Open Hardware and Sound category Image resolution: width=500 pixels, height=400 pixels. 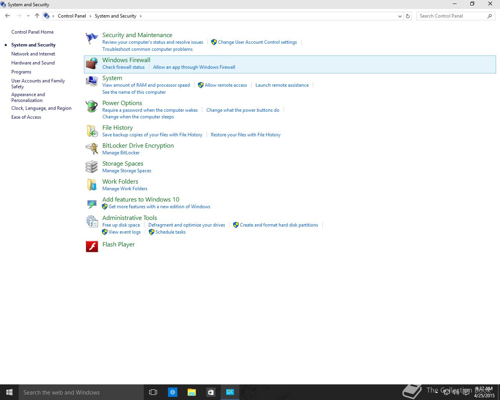(x=33, y=63)
